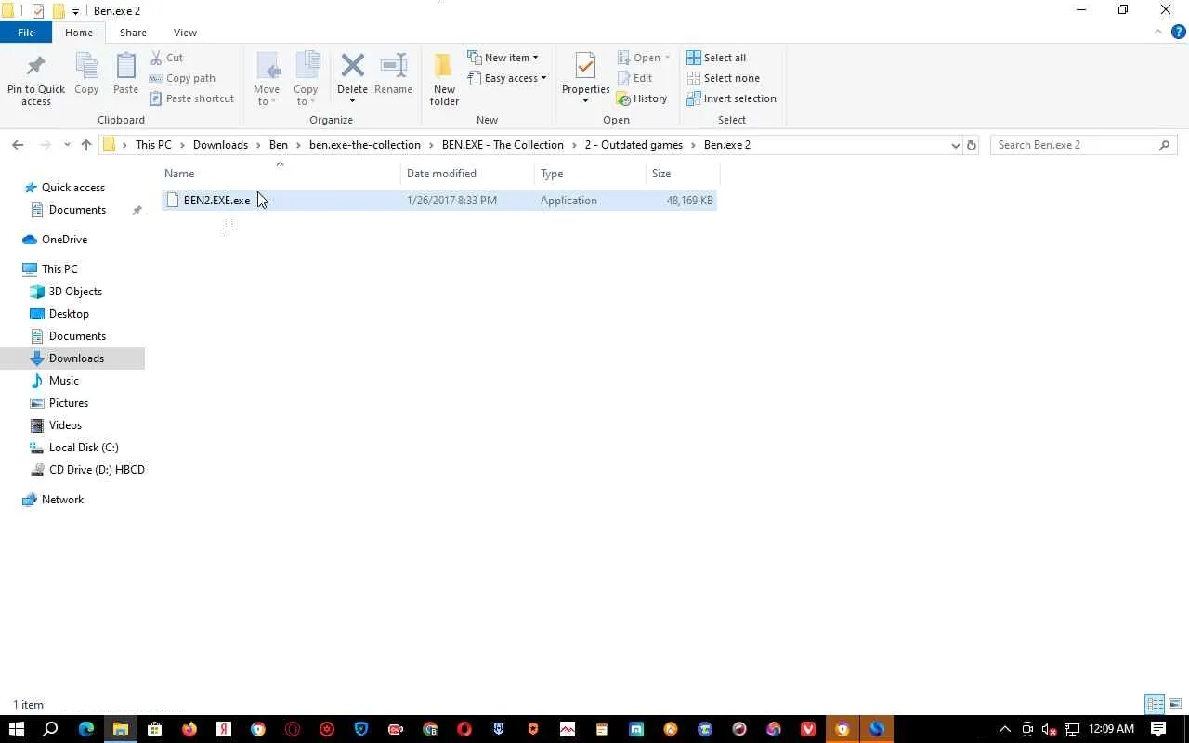Open Microsoft Store from the taskbar
The width and height of the screenshot is (1189, 743).
tap(155, 729)
